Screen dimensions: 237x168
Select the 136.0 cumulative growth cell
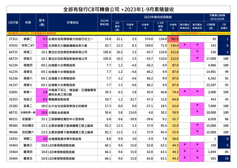[173, 46]
